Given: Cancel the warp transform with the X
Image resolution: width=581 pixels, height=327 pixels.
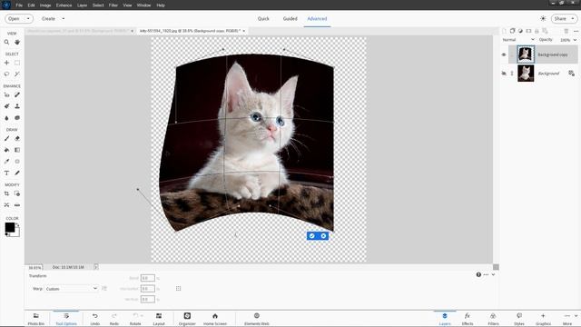Looking at the screenshot, I should 323,236.
